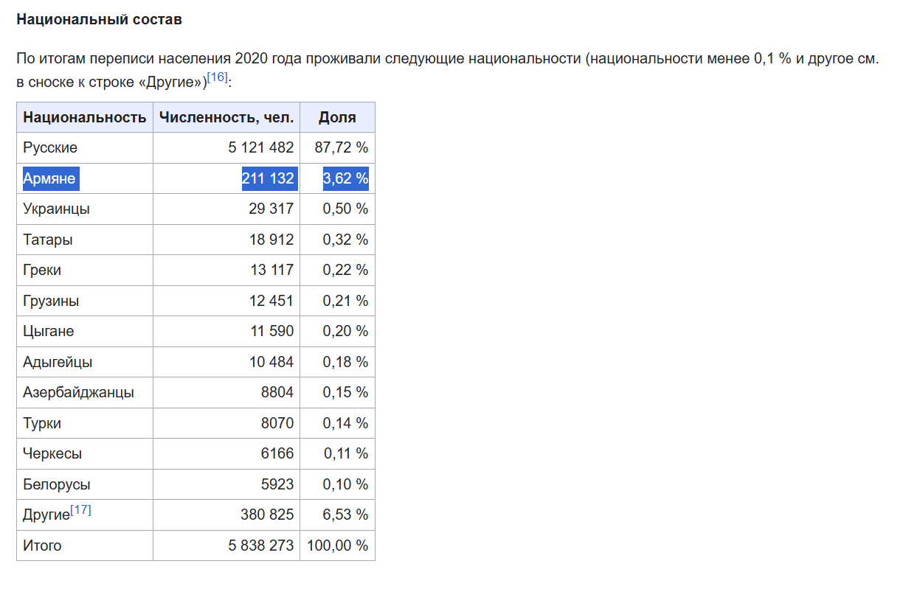
Task: Click the Доля column header
Action: coord(337,117)
